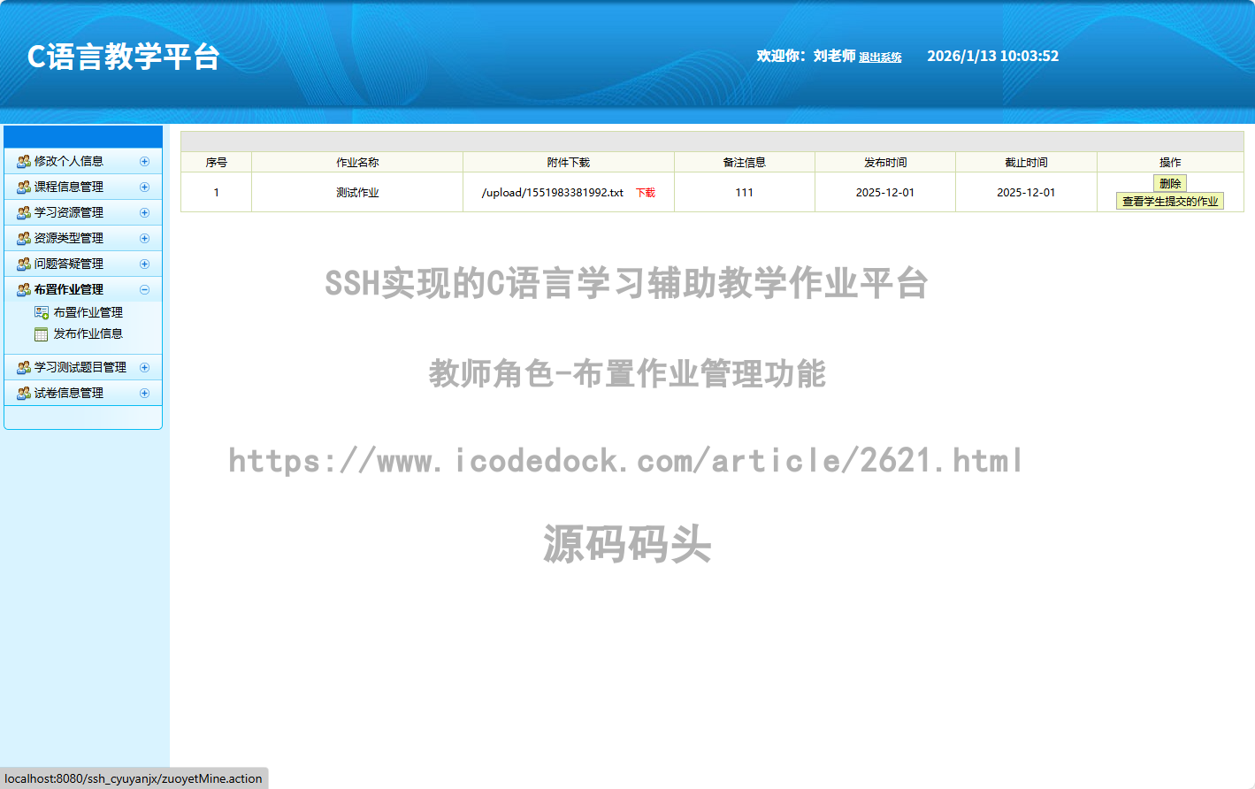Screen dimensions: 1255x789
Task: Select the 学习资源管理 menu header
Action: point(69,213)
